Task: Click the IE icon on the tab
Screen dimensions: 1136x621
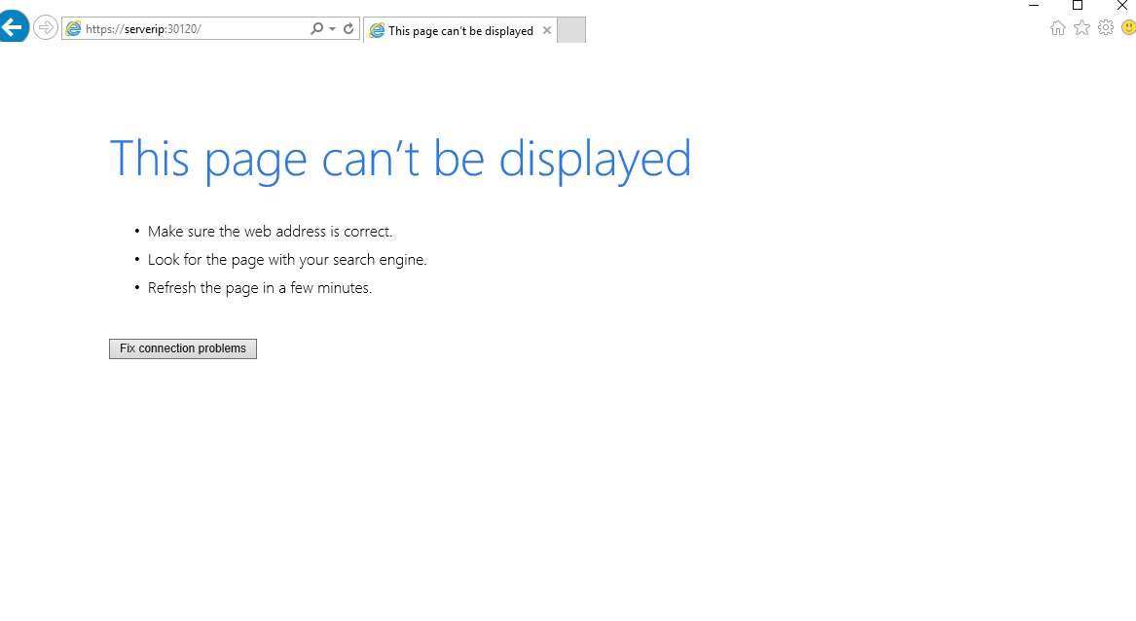Action: coord(378,30)
